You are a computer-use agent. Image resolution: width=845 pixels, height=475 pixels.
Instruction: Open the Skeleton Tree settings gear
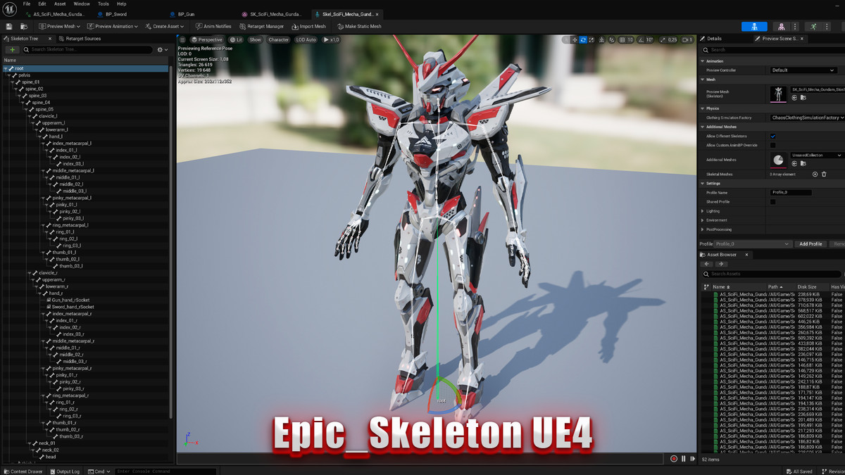161,50
